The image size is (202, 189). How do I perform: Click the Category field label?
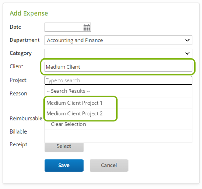(x=20, y=53)
